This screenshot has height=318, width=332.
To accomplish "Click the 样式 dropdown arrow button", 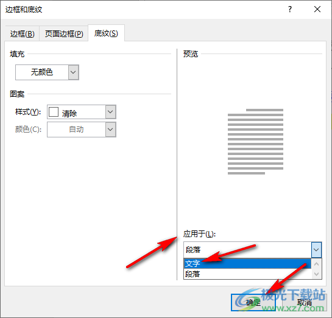I will pyautogui.click(x=110, y=112).
